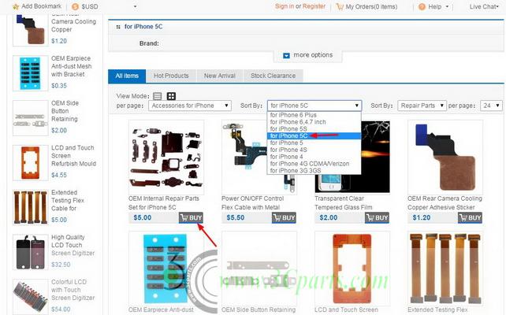Open sidebar LCD and Touch Screen Refurbish Mould link

click(x=73, y=156)
